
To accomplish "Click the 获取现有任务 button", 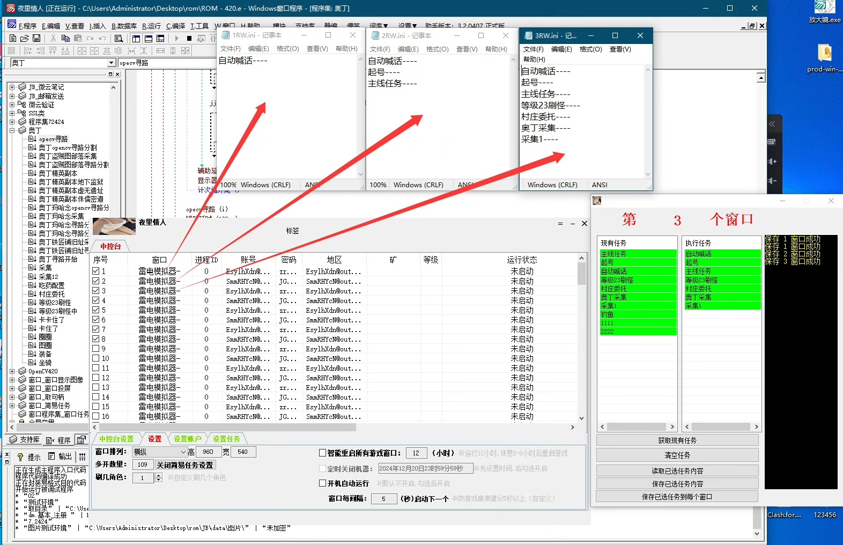I will tap(677, 440).
